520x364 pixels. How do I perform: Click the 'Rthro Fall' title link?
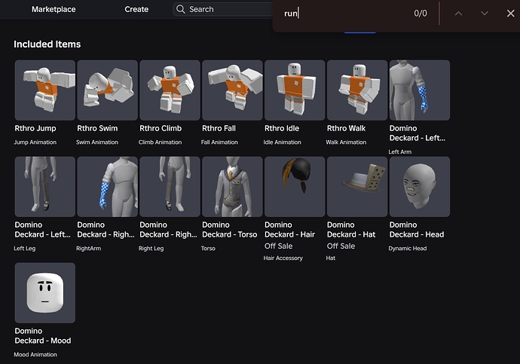pos(219,128)
